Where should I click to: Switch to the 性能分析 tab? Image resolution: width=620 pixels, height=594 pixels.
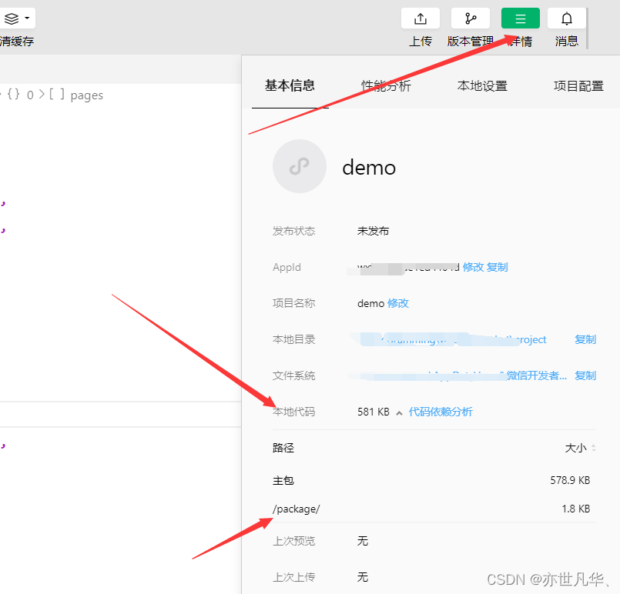386,86
